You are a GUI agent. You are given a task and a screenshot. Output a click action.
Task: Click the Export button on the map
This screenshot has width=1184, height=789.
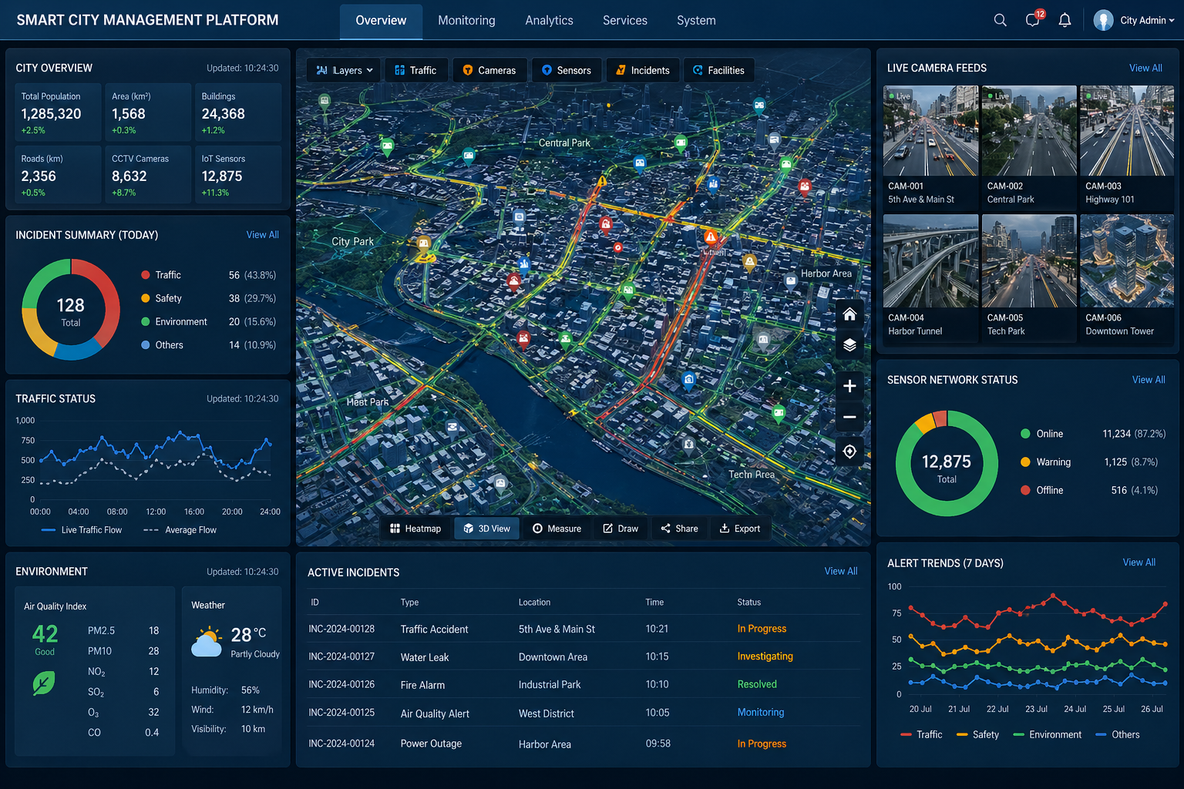[740, 528]
